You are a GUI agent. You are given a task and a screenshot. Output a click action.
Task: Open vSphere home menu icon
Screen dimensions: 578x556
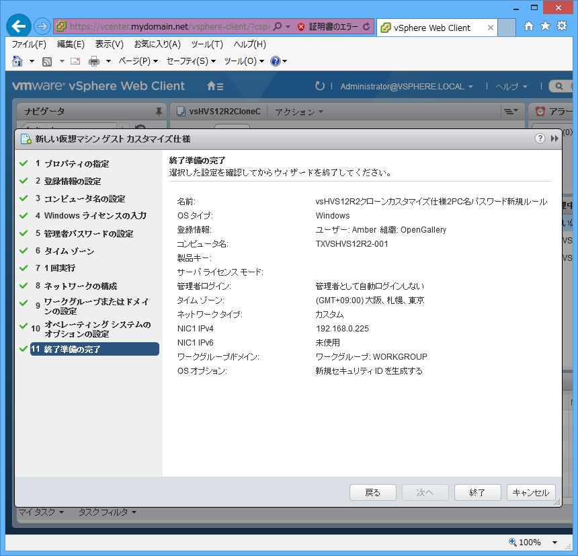[x=215, y=86]
